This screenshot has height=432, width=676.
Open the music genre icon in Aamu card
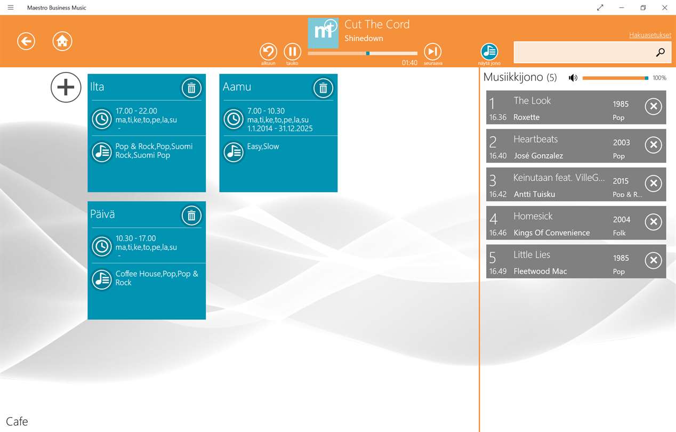[234, 152]
